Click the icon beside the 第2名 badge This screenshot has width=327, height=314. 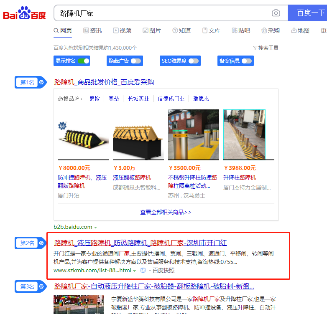41,243
